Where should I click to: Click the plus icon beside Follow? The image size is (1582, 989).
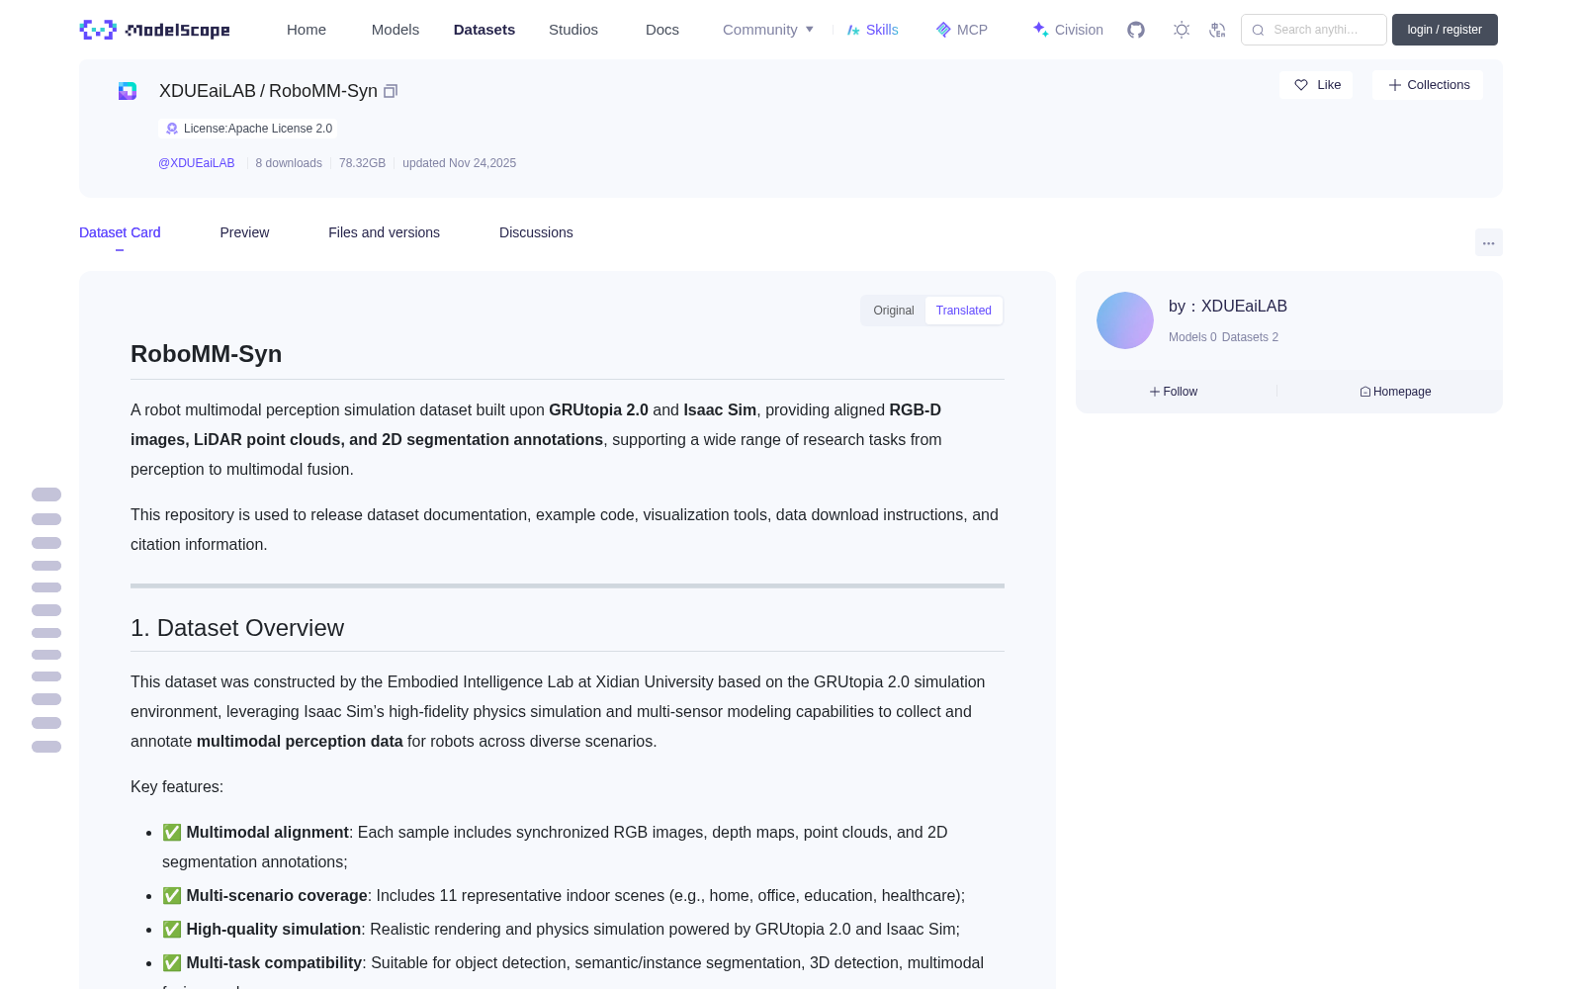[1155, 392]
